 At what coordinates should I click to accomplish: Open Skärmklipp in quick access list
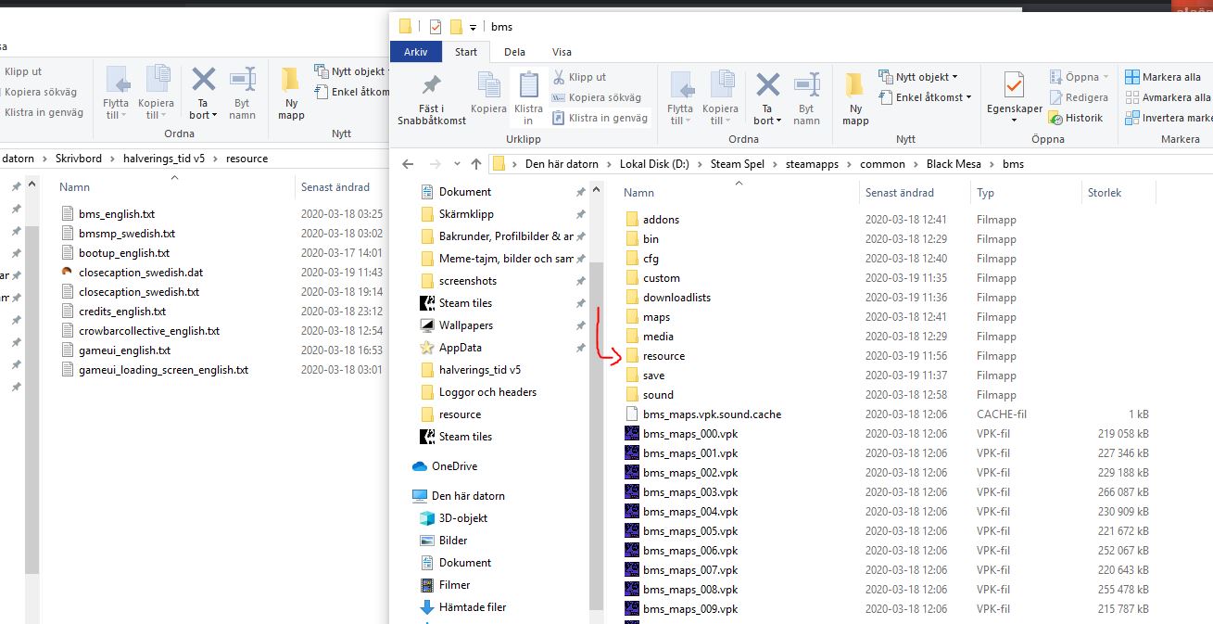465,214
